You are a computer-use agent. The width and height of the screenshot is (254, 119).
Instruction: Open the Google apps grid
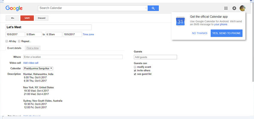(226, 8)
